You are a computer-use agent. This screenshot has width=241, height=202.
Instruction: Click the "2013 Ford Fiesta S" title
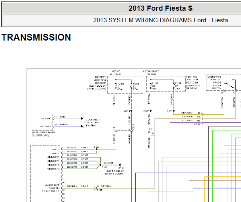(160, 8)
